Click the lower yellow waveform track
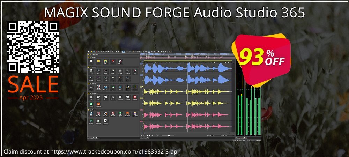 (188, 103)
